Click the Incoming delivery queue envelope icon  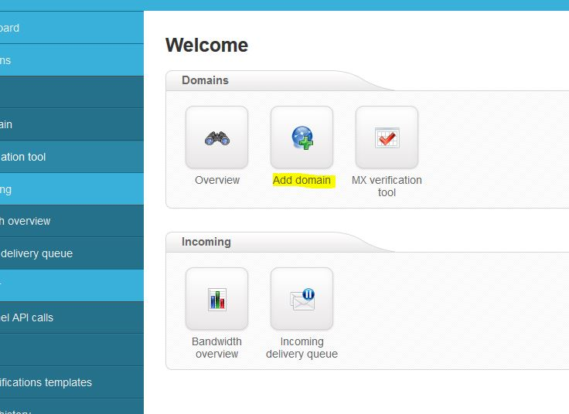(x=302, y=299)
